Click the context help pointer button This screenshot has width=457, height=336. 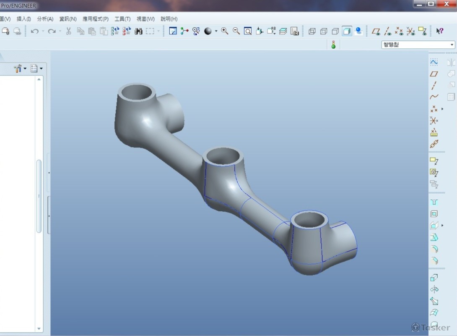click(x=439, y=31)
